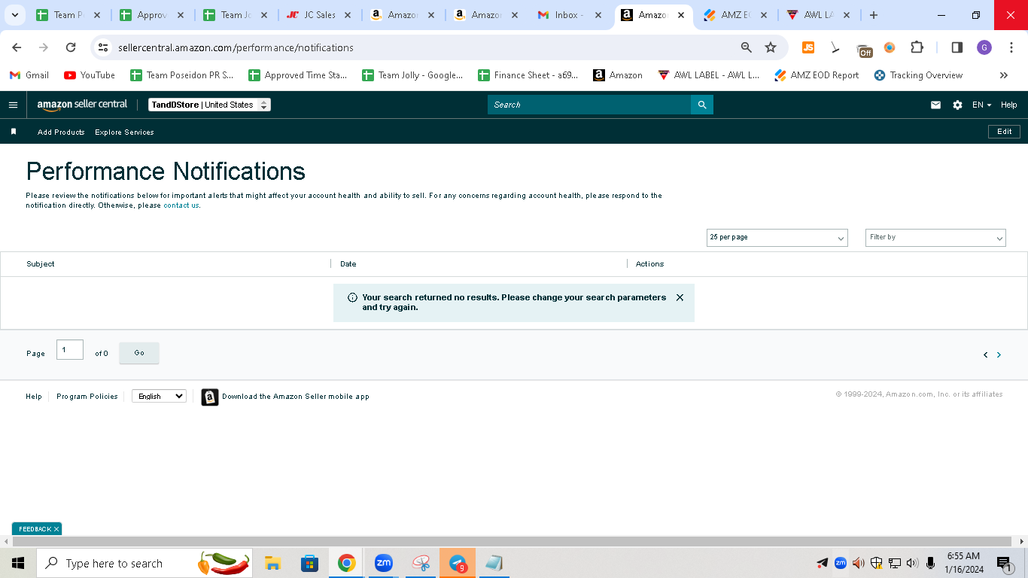Click the Windows taskbar search box

144,563
